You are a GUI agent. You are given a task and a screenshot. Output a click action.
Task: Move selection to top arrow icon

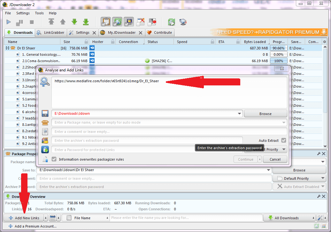51,22
